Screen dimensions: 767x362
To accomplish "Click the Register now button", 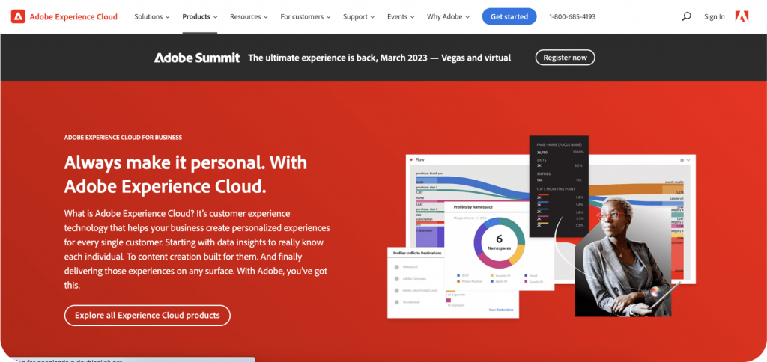I will (x=565, y=57).
